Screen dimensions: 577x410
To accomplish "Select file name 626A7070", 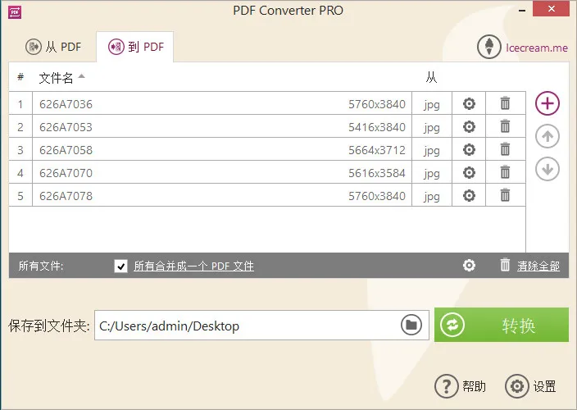I will (66, 173).
